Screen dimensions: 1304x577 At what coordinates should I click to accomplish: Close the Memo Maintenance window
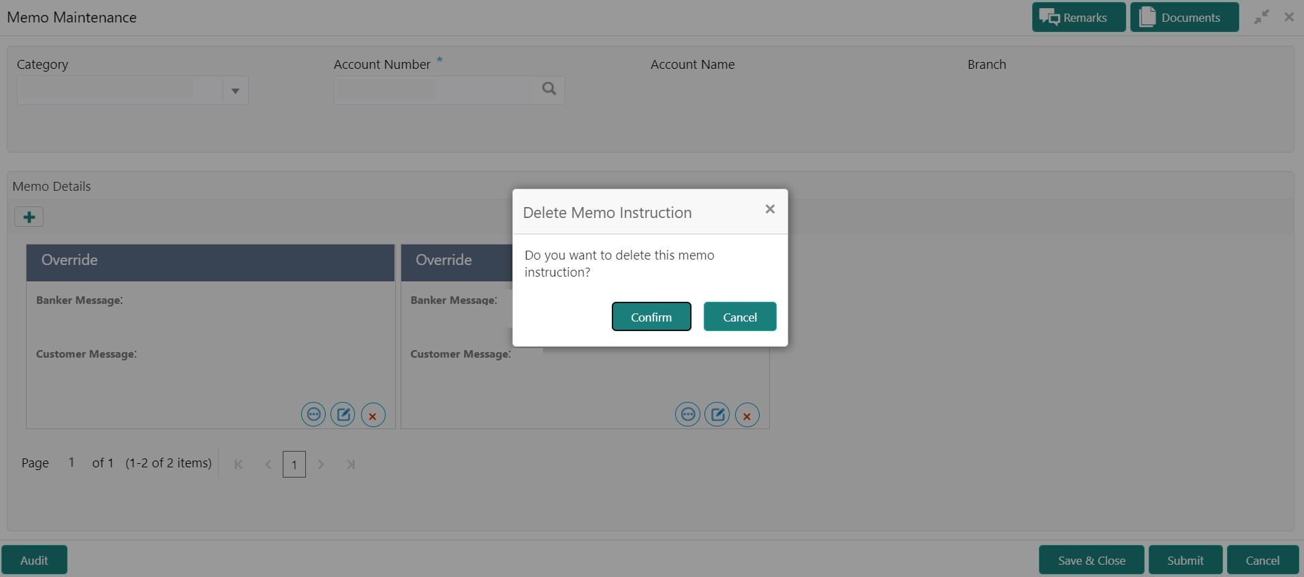coord(1289,17)
